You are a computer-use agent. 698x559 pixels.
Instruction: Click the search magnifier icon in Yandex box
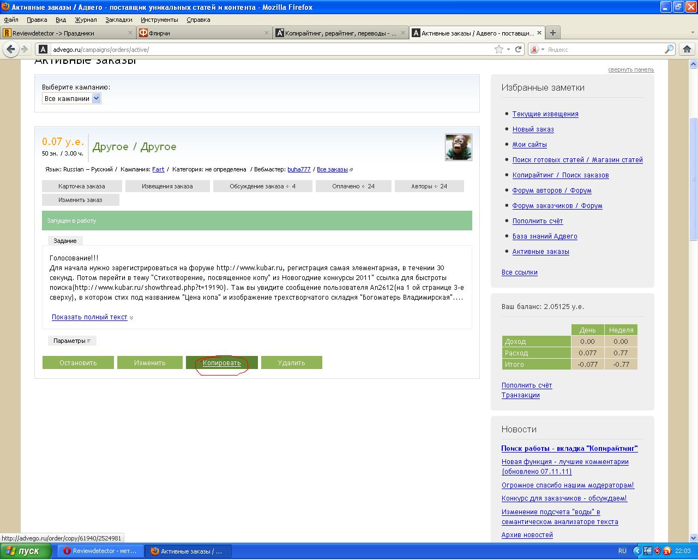(x=669, y=49)
